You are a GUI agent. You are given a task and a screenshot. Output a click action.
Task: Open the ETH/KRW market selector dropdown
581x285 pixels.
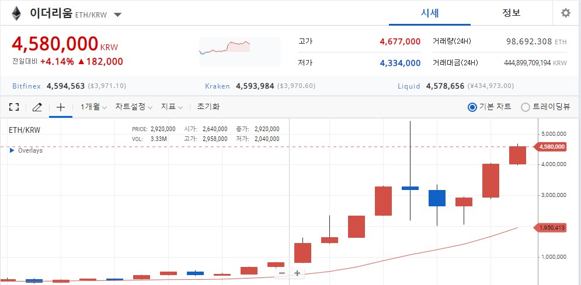click(x=117, y=15)
